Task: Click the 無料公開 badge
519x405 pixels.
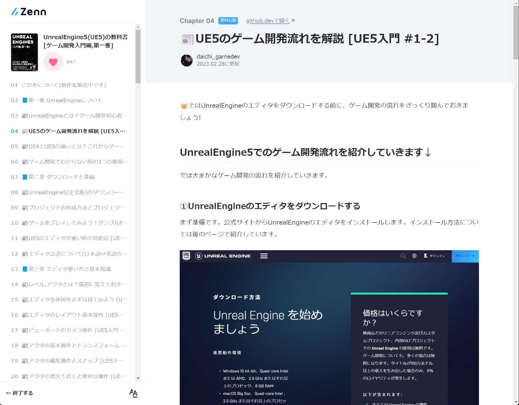Action: (228, 20)
